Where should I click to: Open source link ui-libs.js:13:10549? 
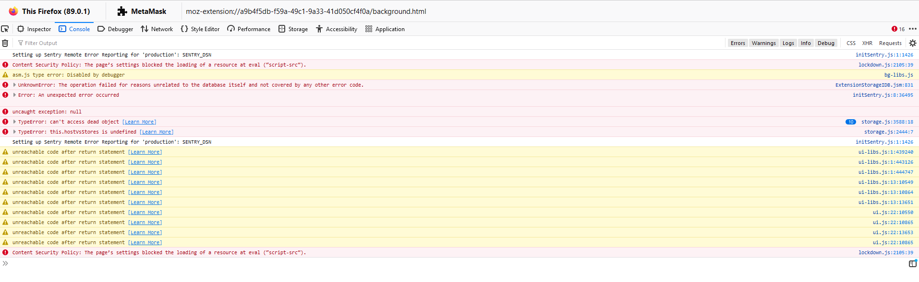[x=885, y=182]
